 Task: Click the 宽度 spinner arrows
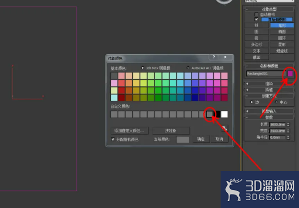coord(288,131)
